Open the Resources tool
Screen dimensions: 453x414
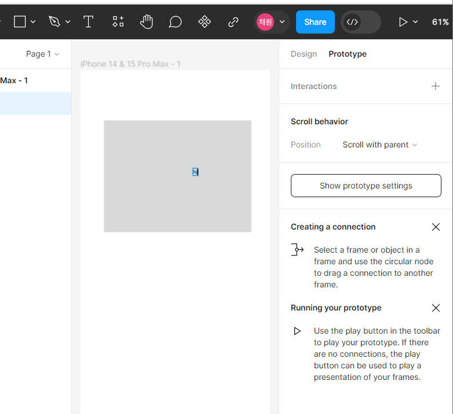(118, 21)
